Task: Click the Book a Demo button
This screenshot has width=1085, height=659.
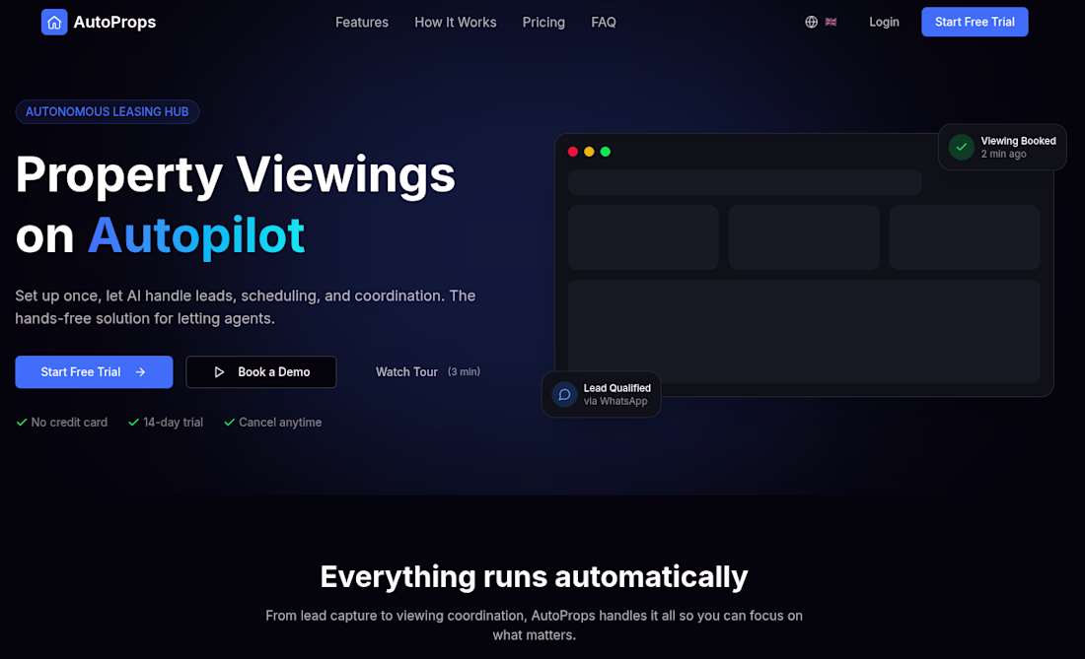Action: 260,372
